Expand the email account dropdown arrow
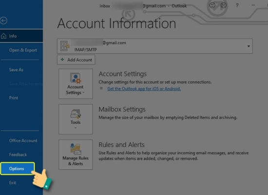Screen dimensions: 268x195 point(249,46)
